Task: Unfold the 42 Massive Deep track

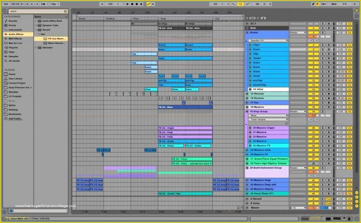Action: click(247, 180)
